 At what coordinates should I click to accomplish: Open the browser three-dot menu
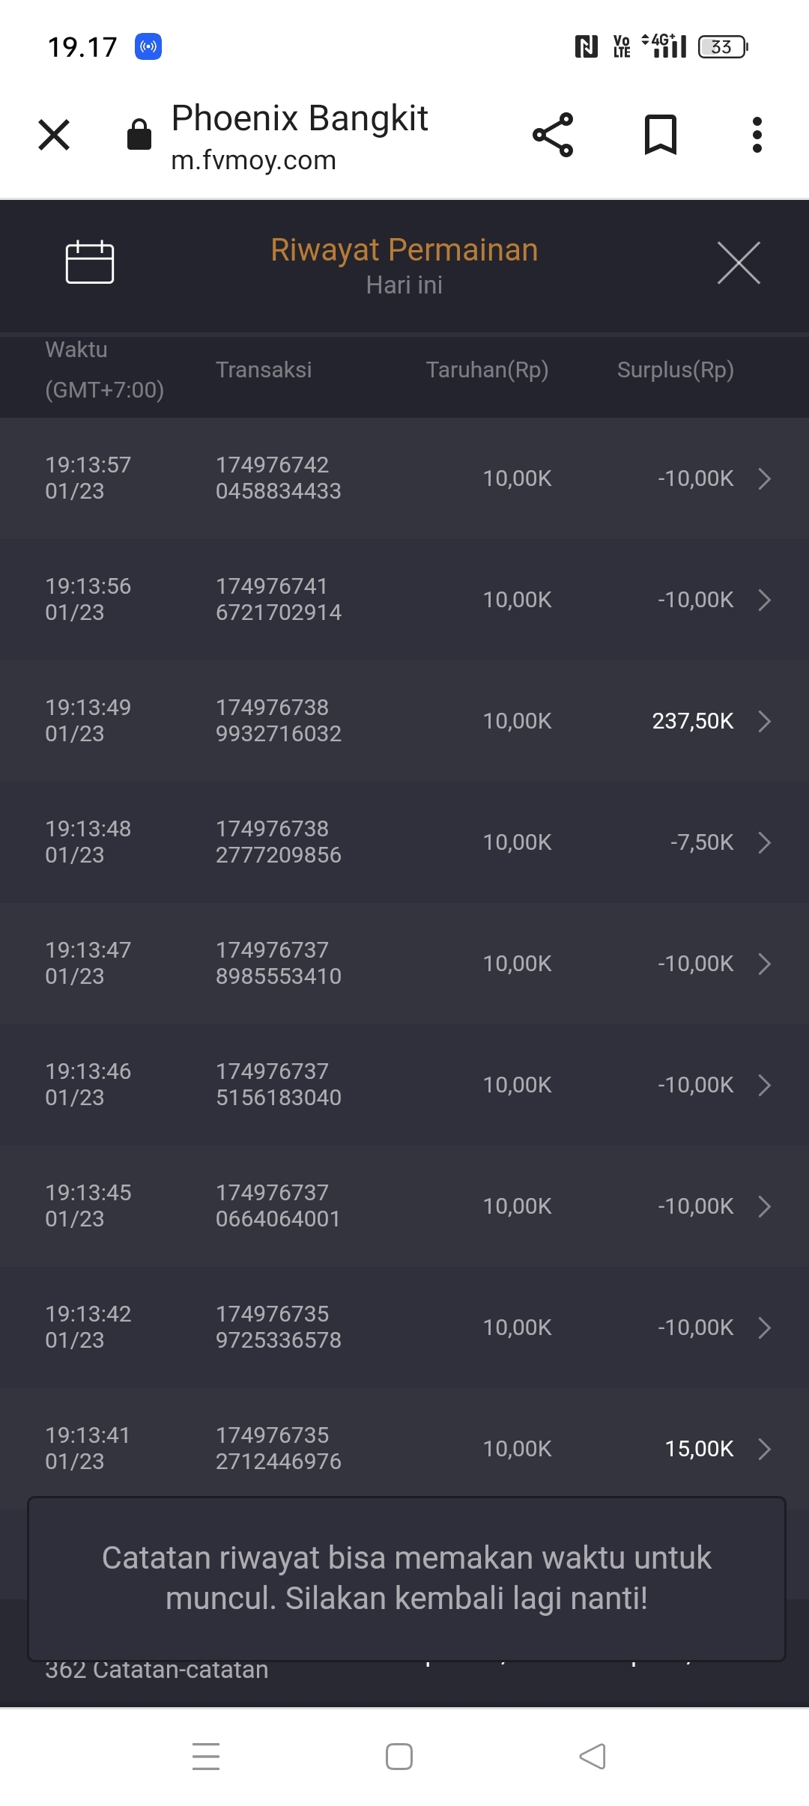tap(757, 136)
